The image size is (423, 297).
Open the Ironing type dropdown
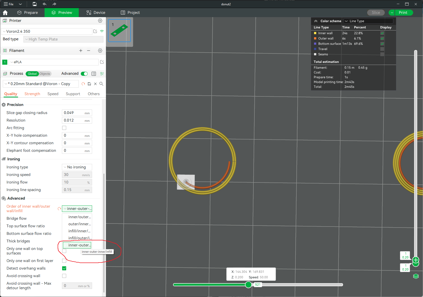(x=77, y=167)
